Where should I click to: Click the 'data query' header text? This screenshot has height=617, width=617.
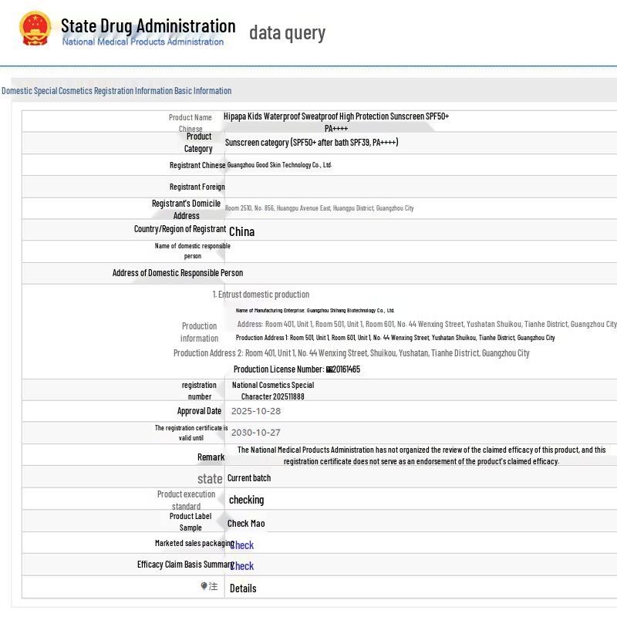[x=287, y=32]
